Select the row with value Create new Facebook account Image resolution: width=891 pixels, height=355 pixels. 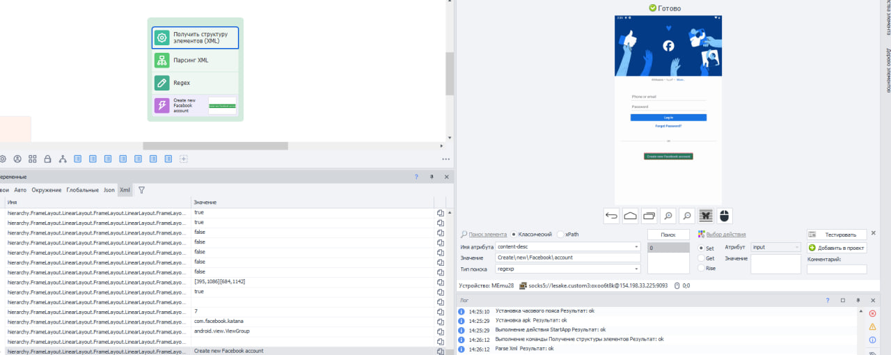[x=223, y=351]
